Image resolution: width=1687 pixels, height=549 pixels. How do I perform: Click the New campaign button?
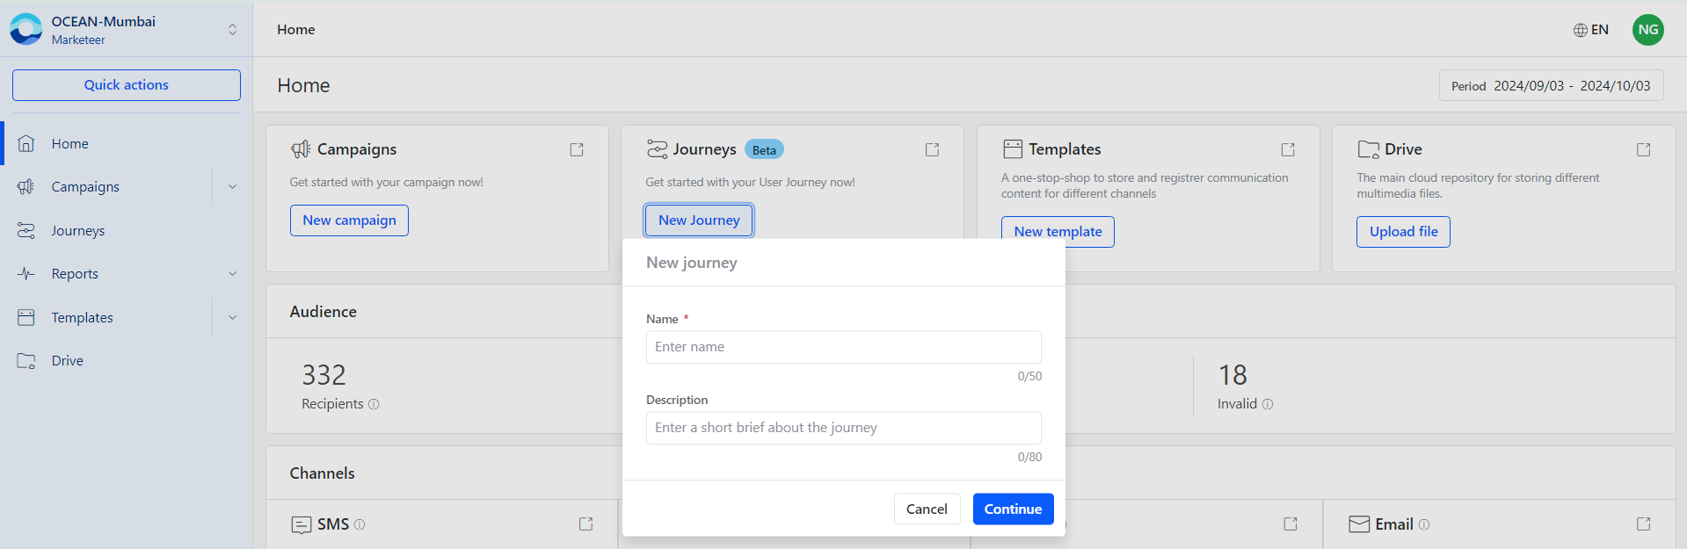click(x=349, y=220)
